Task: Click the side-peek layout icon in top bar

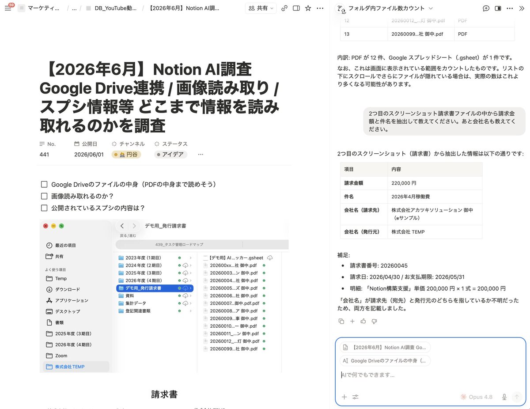Action: (x=296, y=8)
